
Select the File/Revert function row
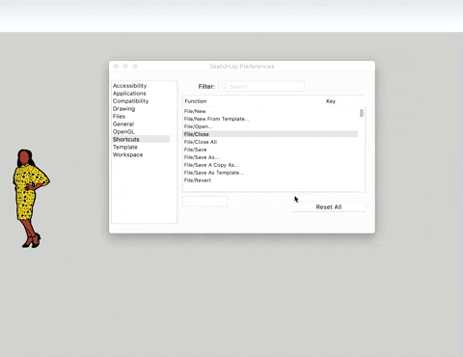tap(270, 180)
